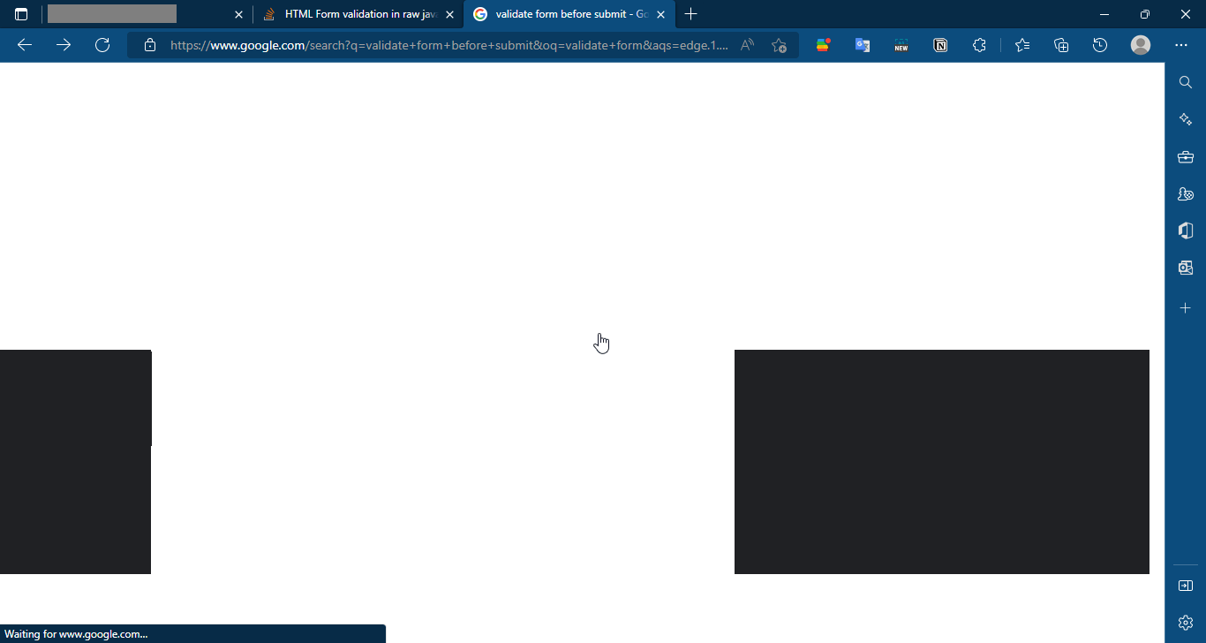Image resolution: width=1206 pixels, height=643 pixels.
Task: Open Search in the sidebar
Action: coord(1185,81)
